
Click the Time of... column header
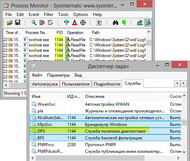[x=13, y=33]
